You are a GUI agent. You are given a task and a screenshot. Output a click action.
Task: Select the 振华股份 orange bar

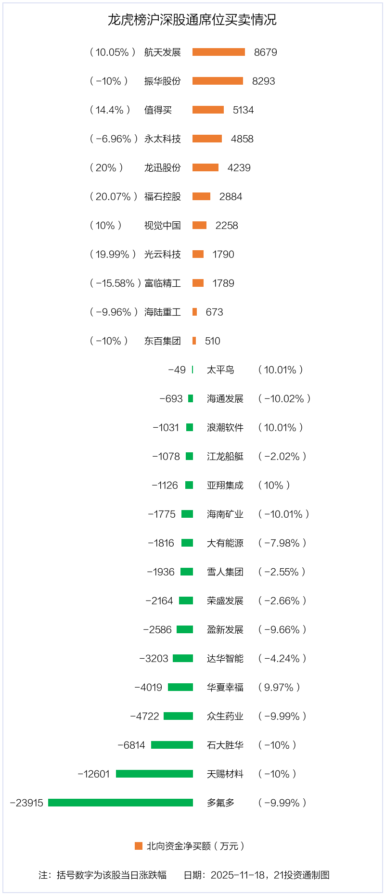click(218, 81)
